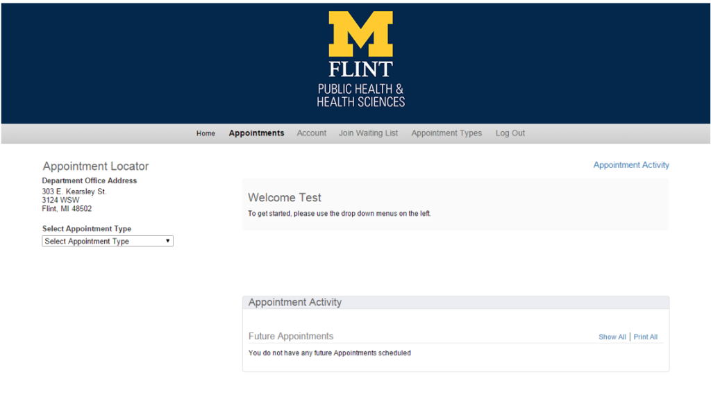Open the Appointments nav item
The width and height of the screenshot is (711, 397).
[256, 133]
